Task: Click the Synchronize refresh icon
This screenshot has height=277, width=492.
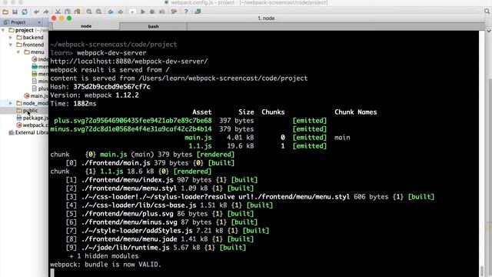Action: (25, 12)
